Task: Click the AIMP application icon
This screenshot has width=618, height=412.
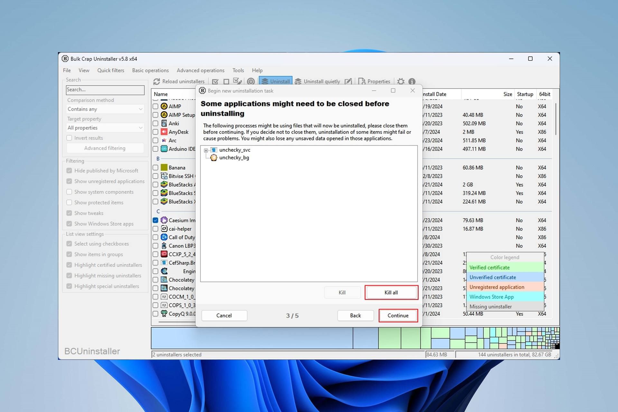Action: [x=164, y=106]
